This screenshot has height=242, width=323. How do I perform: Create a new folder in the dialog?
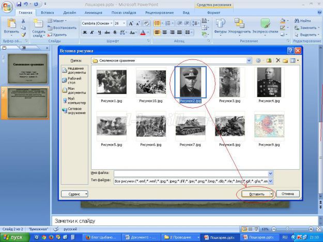(285, 60)
